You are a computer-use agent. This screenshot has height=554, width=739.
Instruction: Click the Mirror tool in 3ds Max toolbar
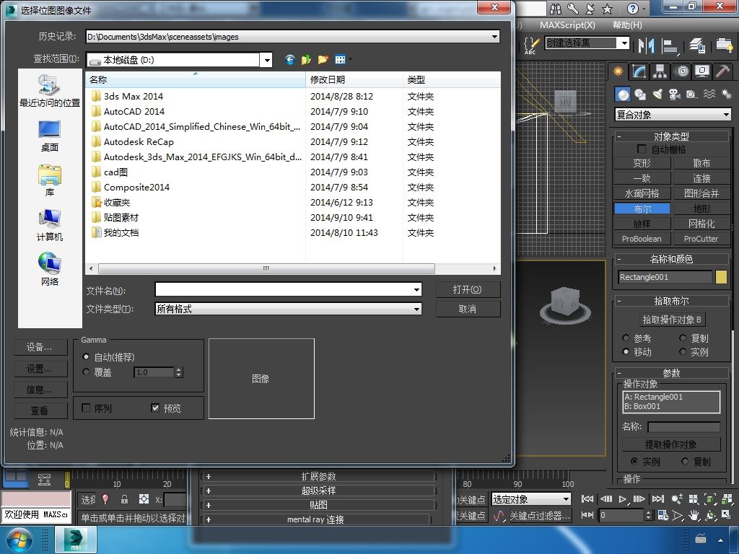pos(646,45)
